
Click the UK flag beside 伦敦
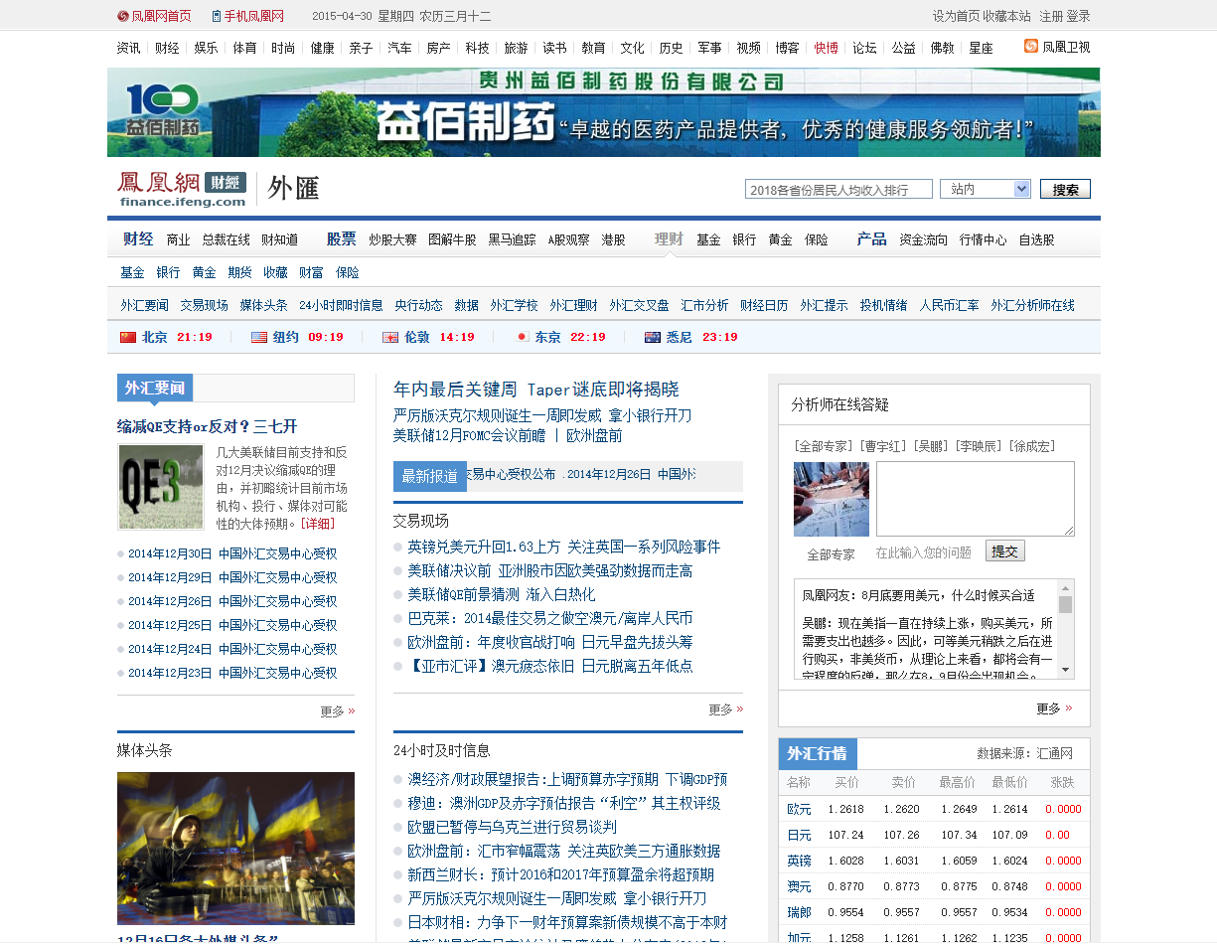click(390, 337)
